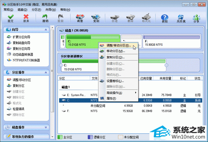
Task: Click the 磁盘1 (36.00GB) disk header
Action: pos(74,30)
